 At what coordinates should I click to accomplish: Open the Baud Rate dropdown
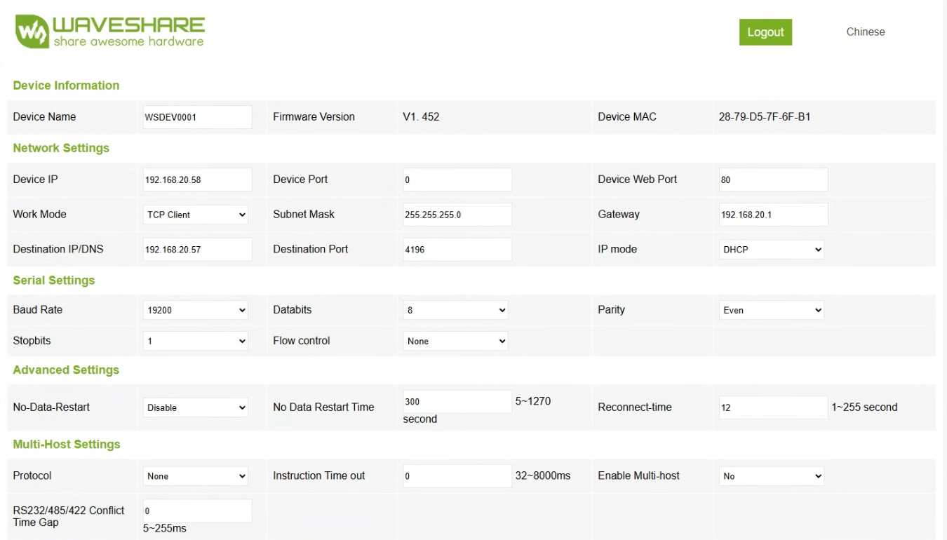(x=196, y=310)
